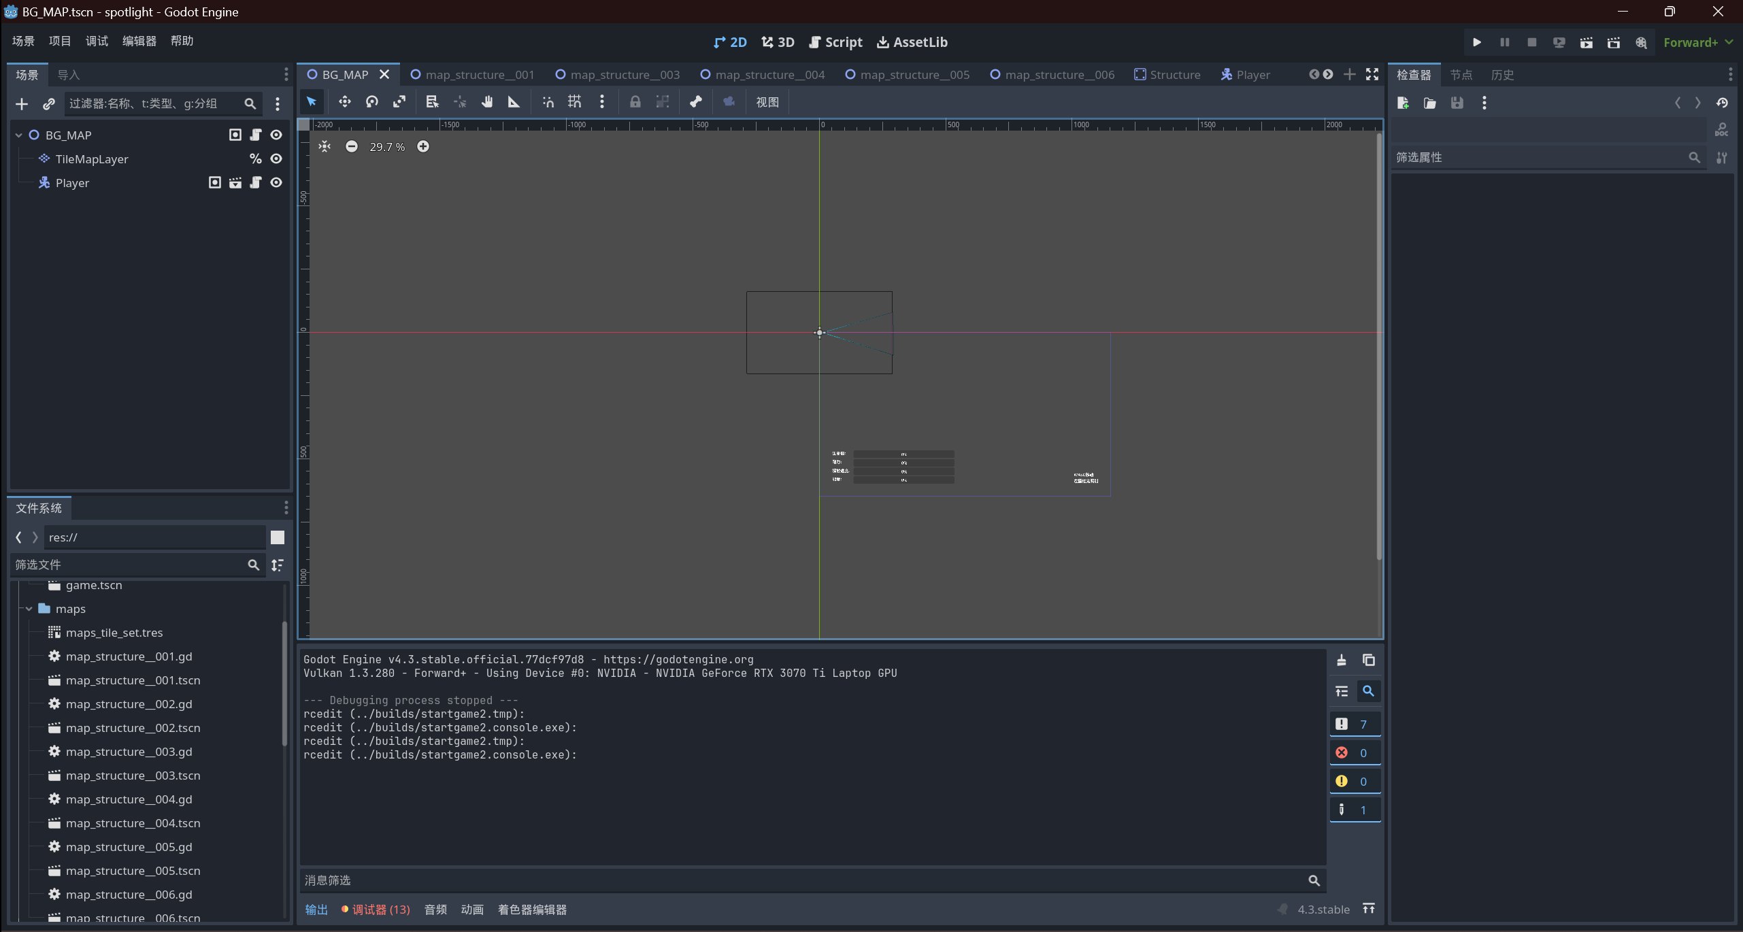Image resolution: width=1743 pixels, height=932 pixels.
Task: Activate the Rotate Mode tool
Action: (372, 102)
